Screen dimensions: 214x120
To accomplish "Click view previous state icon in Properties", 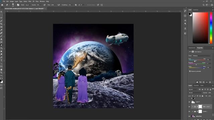I will click(x=200, y=82).
